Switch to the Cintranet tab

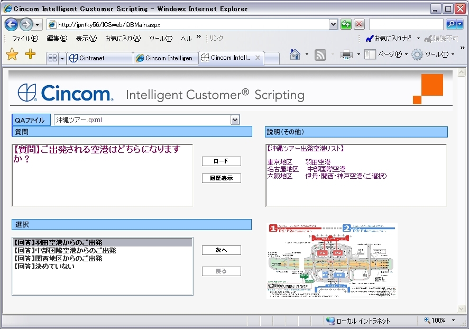[x=99, y=58]
